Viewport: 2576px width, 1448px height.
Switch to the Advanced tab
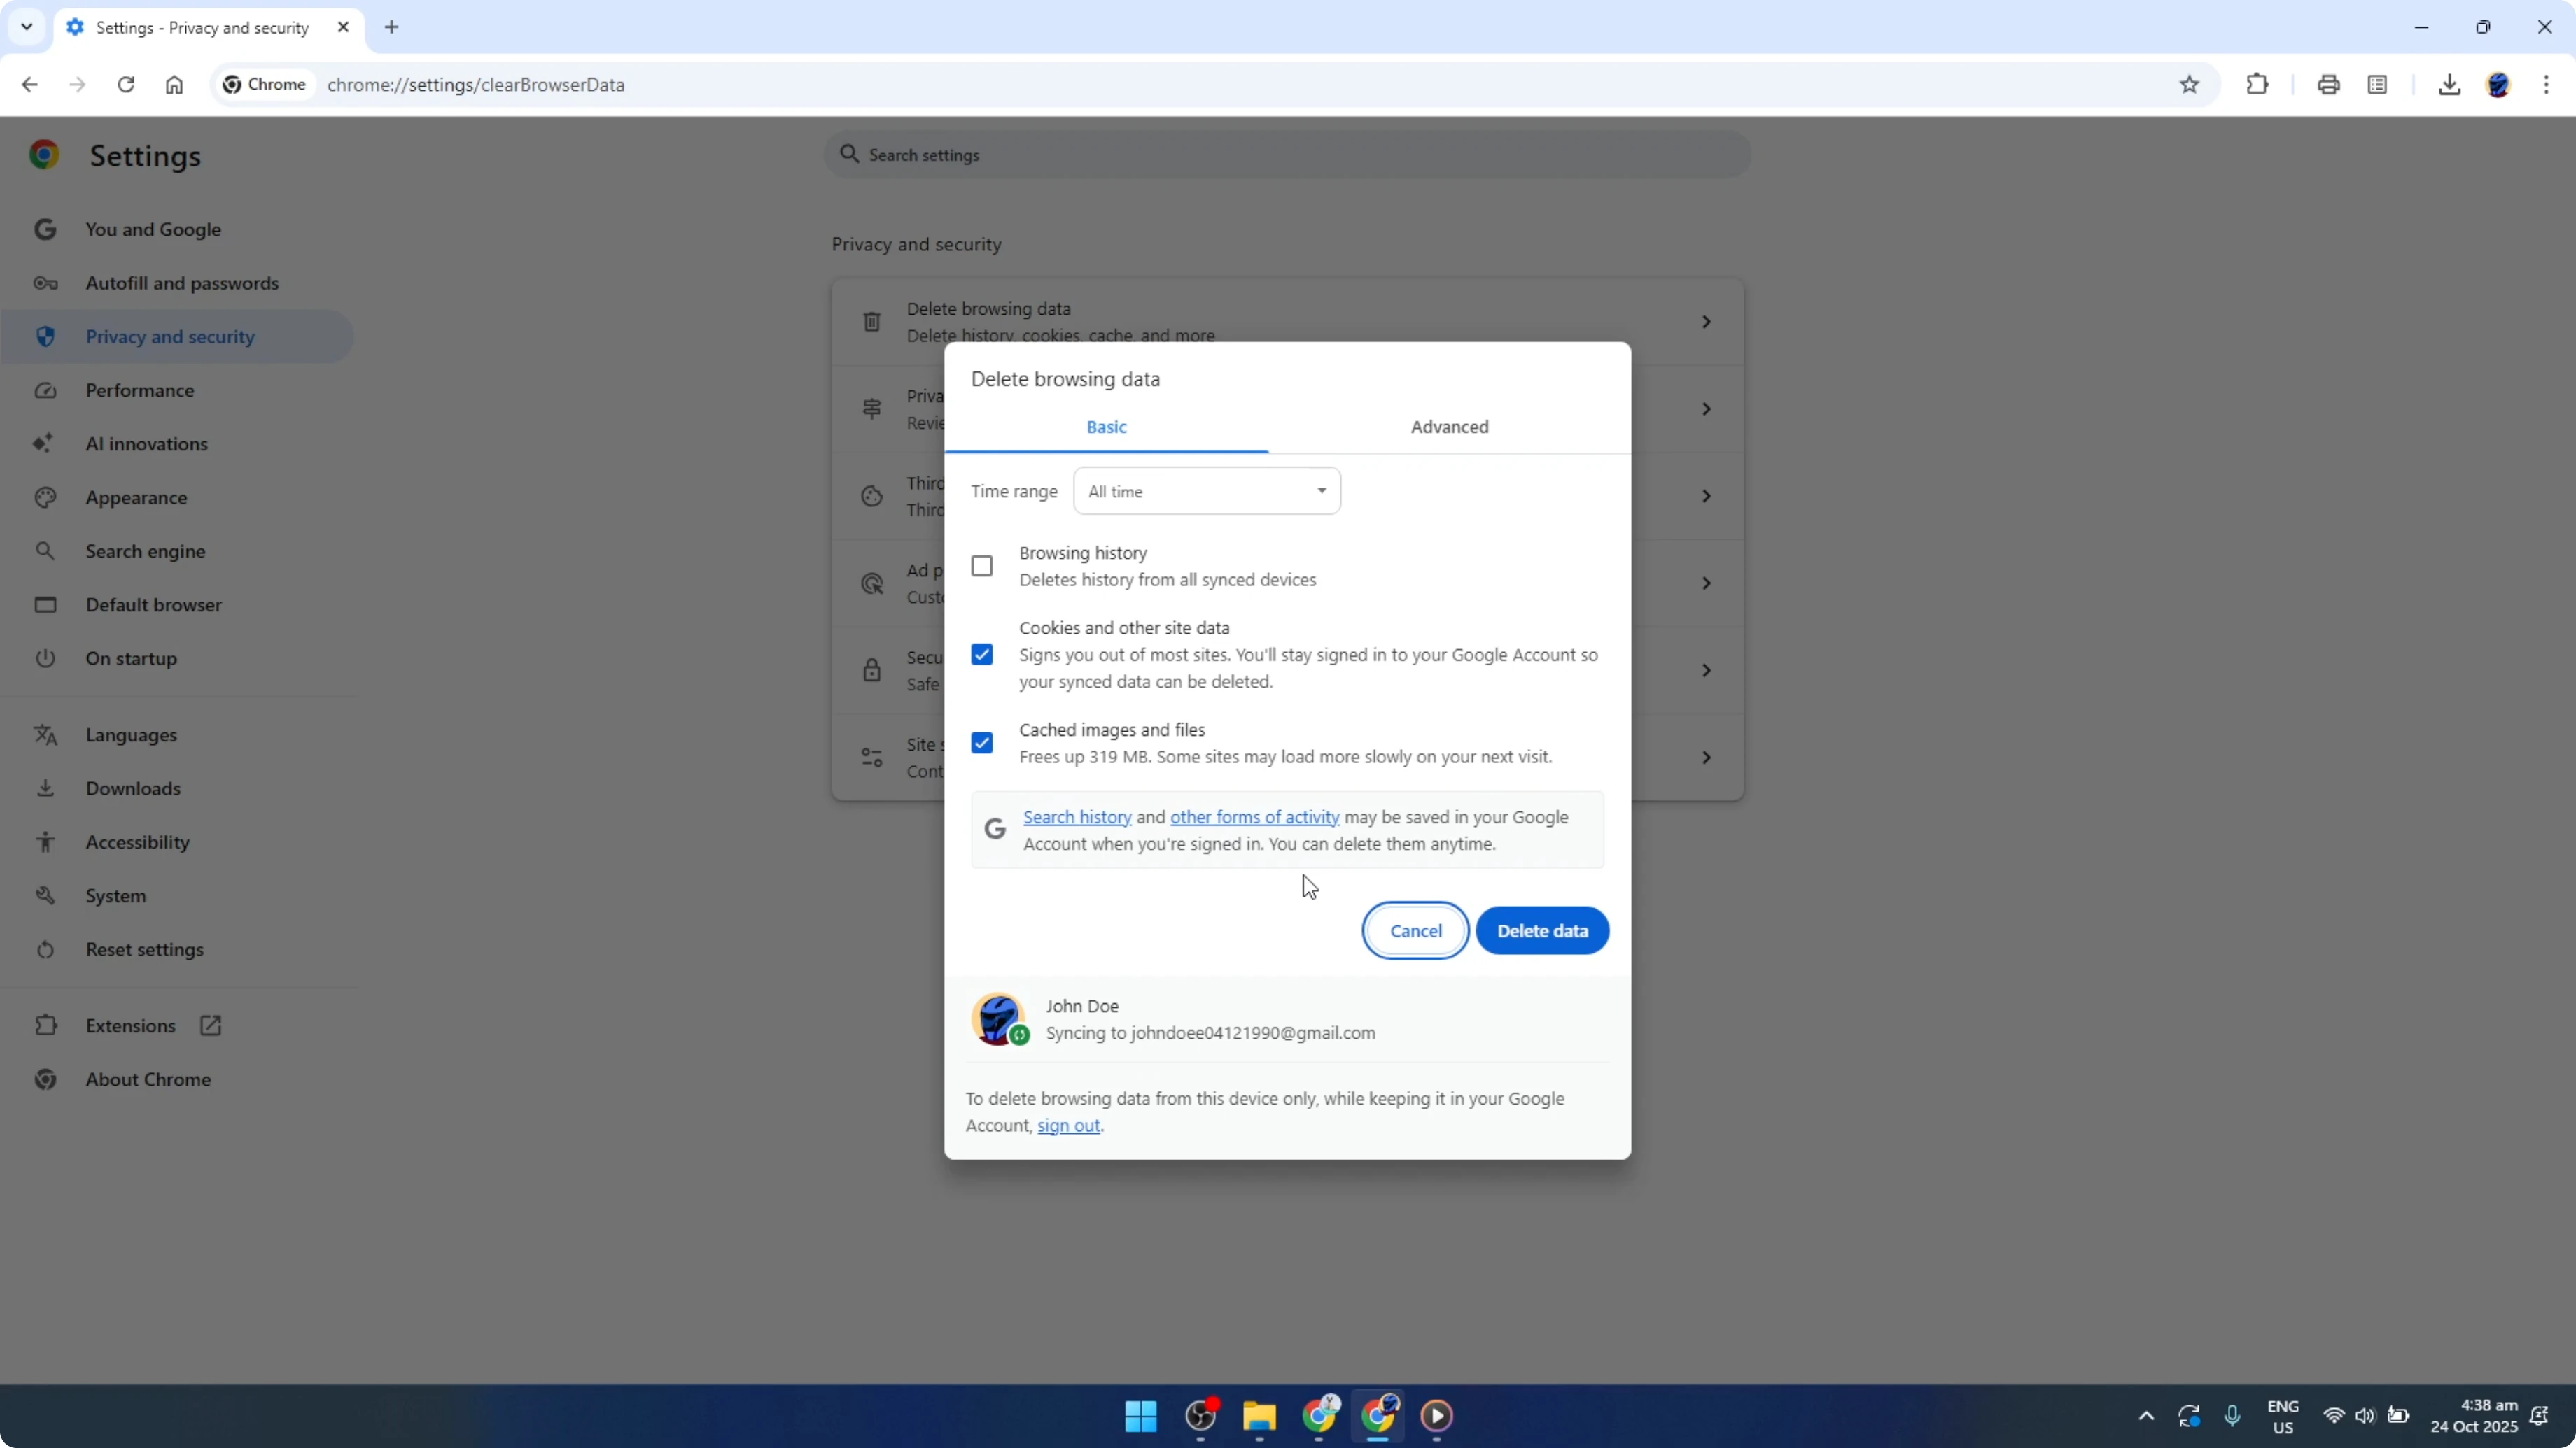(1449, 427)
